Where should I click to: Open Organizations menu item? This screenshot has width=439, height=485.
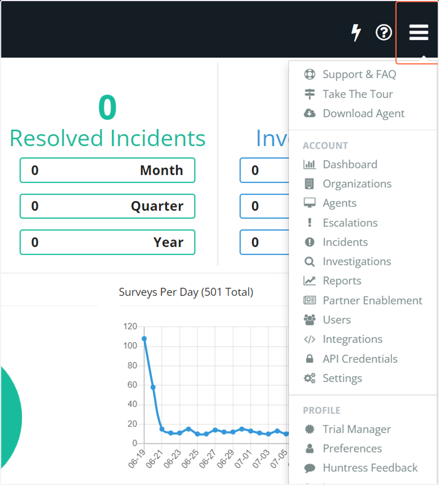point(357,184)
